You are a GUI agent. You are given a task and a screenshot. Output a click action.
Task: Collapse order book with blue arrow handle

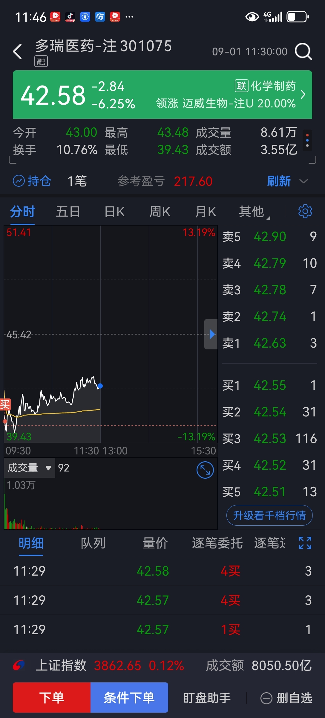point(211,334)
